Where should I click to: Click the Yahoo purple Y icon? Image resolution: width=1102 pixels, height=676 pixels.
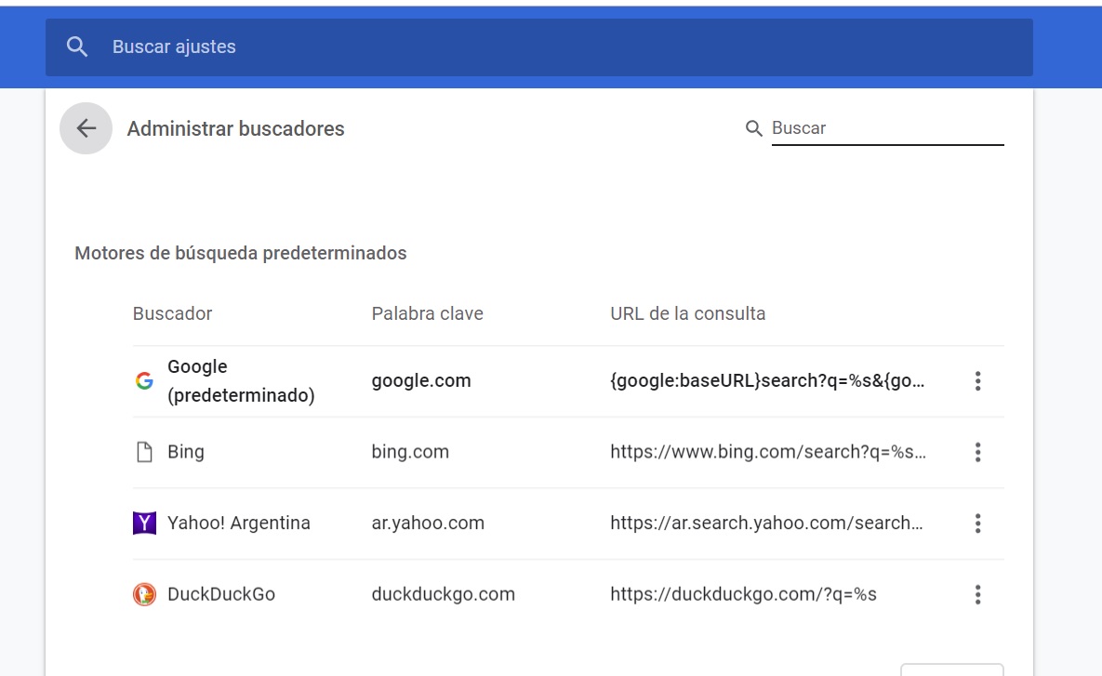[x=144, y=523]
